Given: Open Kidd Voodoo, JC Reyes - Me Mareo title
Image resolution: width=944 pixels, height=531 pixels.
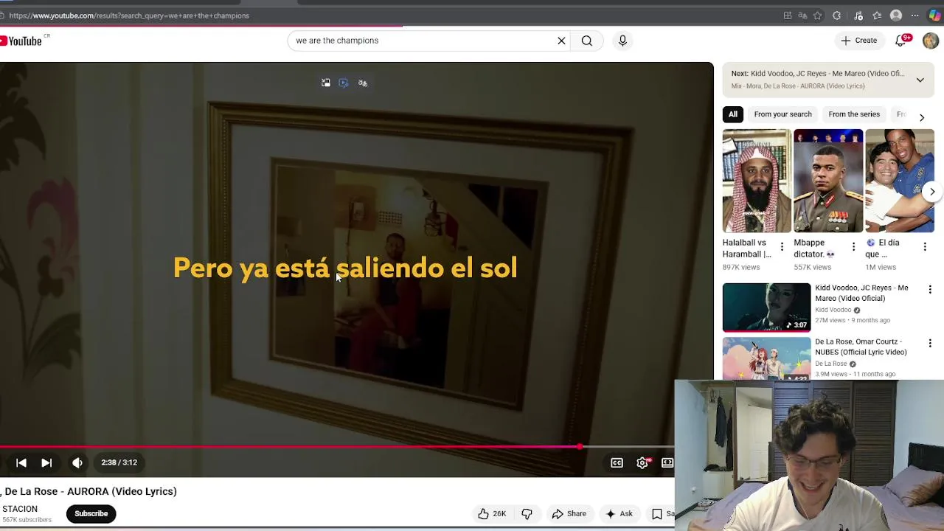Looking at the screenshot, I should pos(861,293).
